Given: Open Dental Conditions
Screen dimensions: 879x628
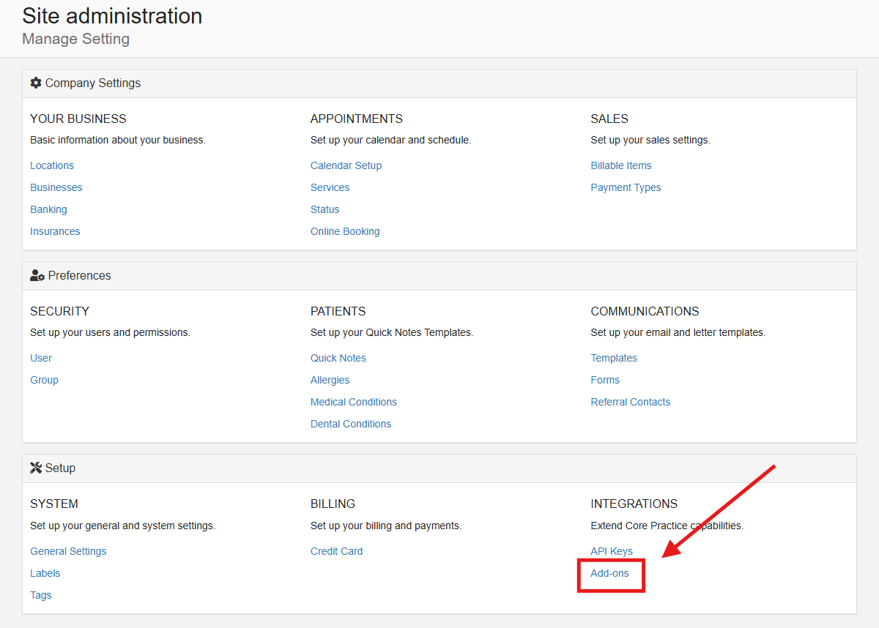Looking at the screenshot, I should click(351, 424).
